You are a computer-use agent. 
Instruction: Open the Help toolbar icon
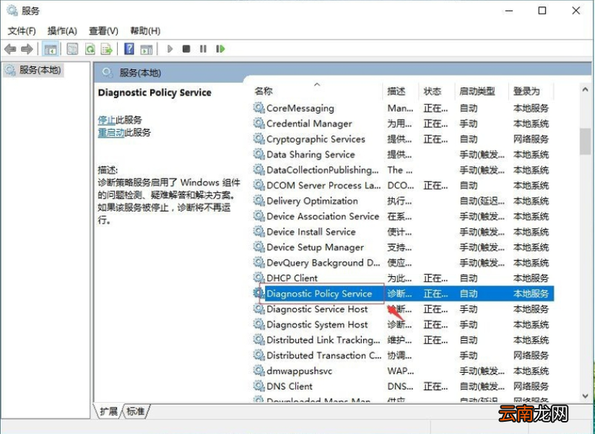[129, 49]
